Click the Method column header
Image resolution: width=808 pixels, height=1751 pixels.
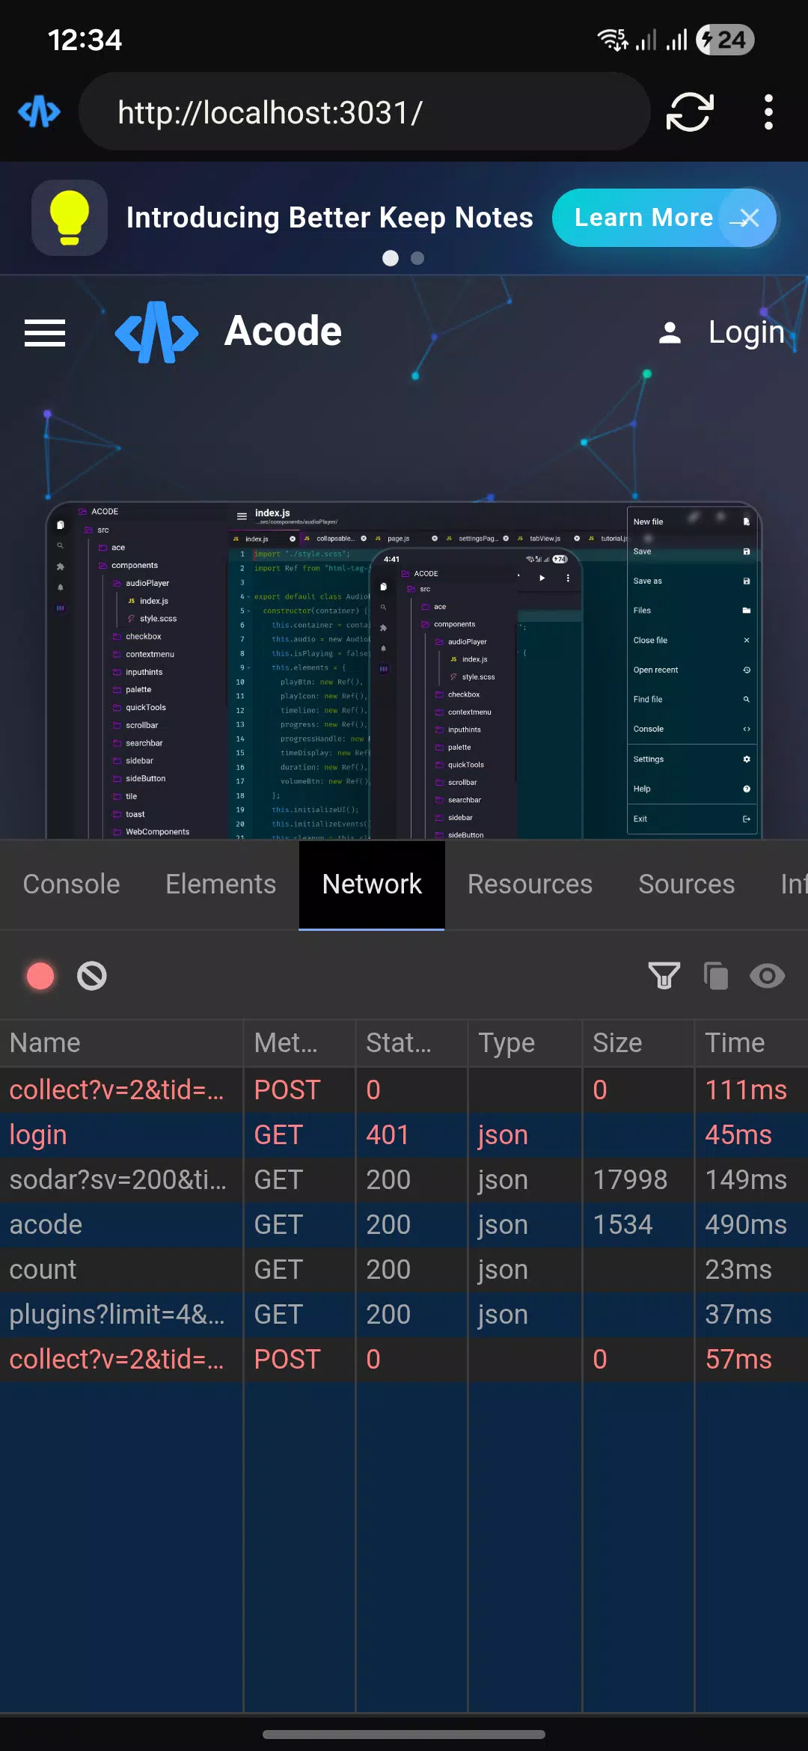pos(299,1043)
